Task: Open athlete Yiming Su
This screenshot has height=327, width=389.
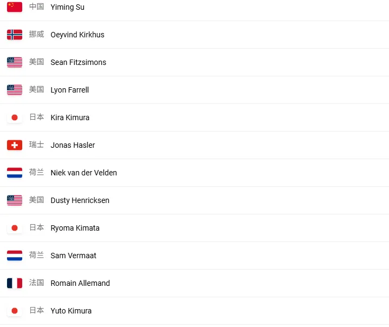Action: point(67,8)
